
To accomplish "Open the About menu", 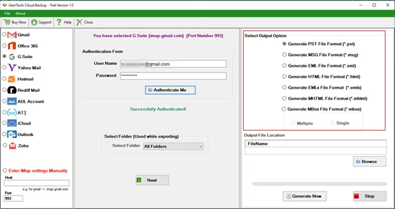I will 20,14.
